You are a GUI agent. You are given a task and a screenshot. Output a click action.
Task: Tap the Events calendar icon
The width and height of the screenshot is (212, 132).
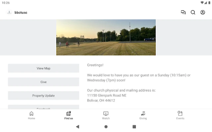point(180,113)
